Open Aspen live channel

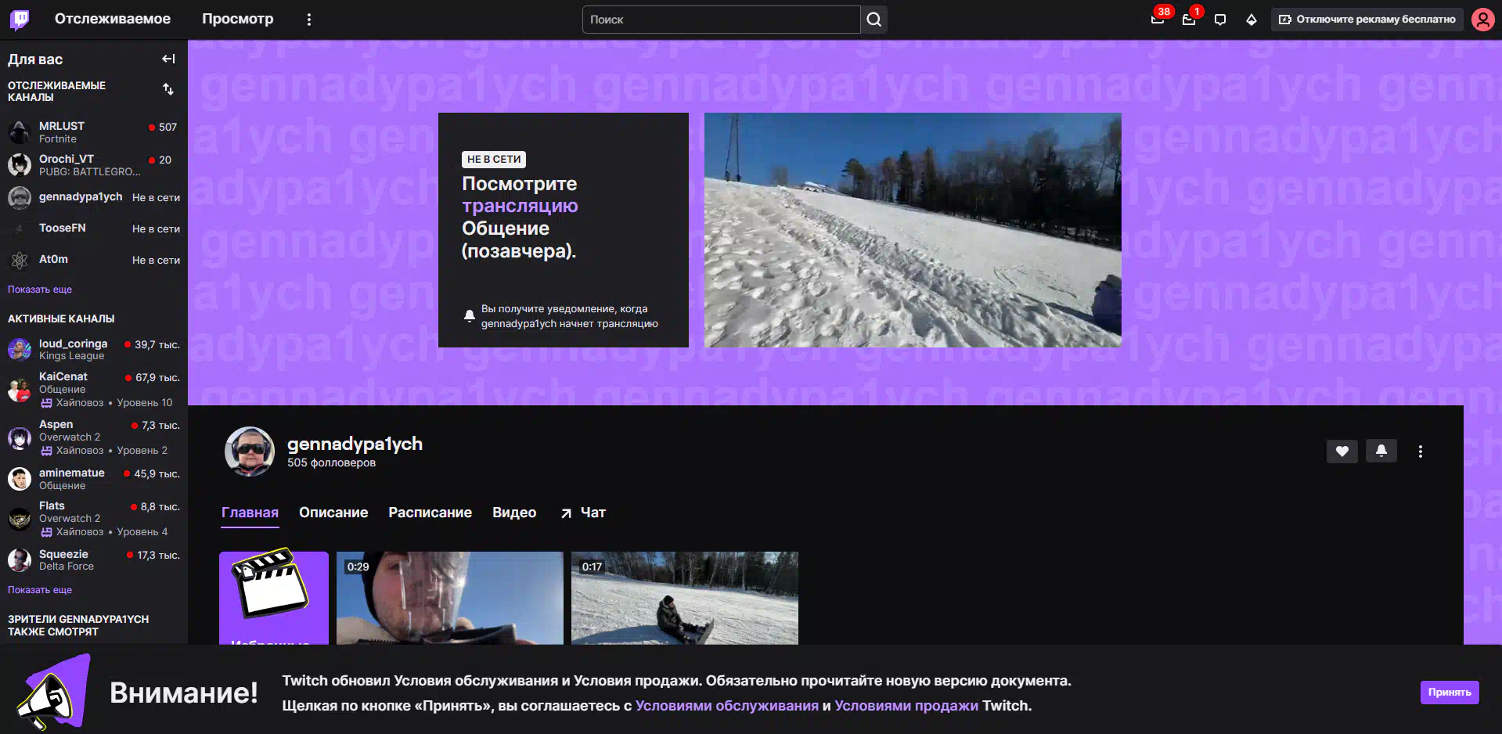tap(94, 437)
